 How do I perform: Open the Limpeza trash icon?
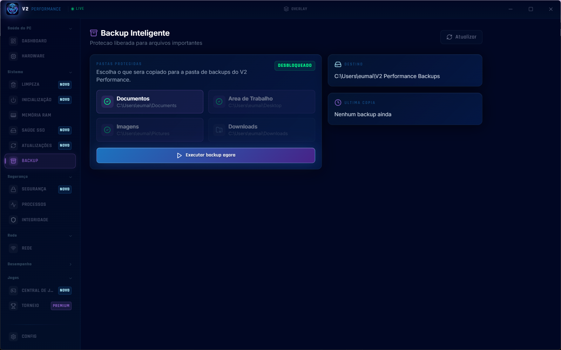(13, 85)
